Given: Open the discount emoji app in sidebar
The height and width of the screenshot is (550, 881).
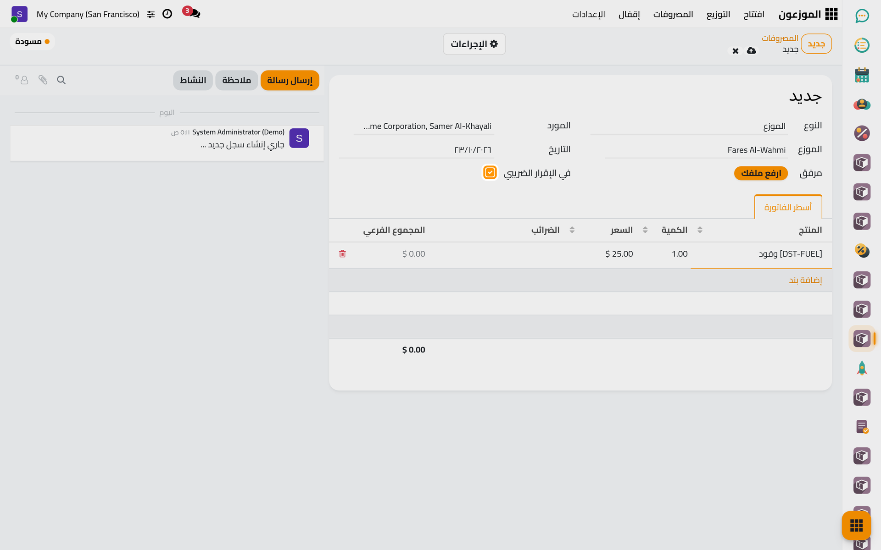Looking at the screenshot, I should pos(862,251).
